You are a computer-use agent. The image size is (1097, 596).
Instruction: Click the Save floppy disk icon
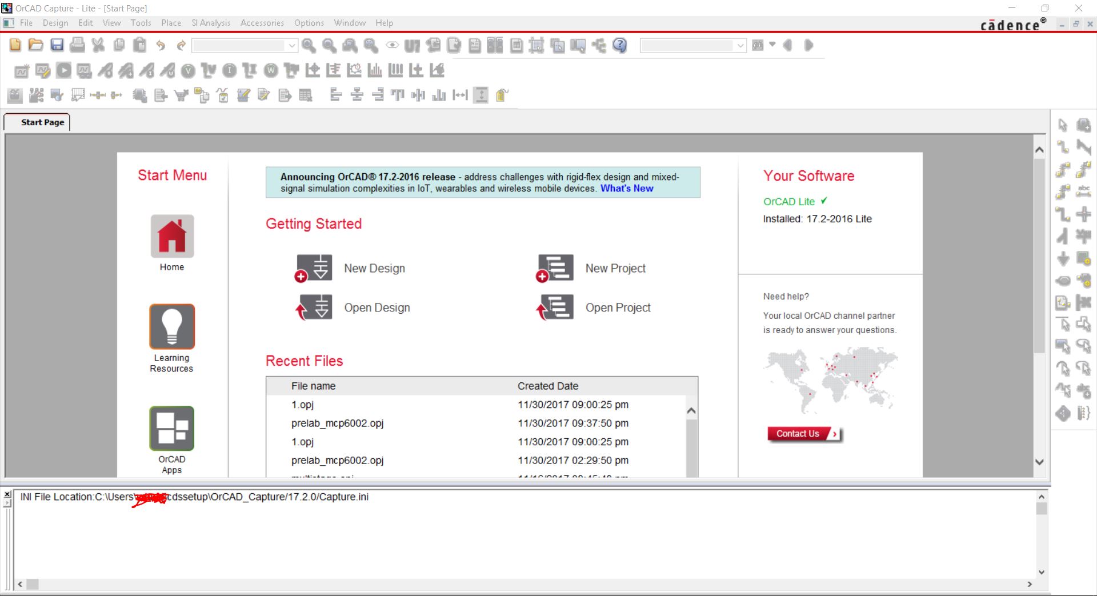point(57,45)
